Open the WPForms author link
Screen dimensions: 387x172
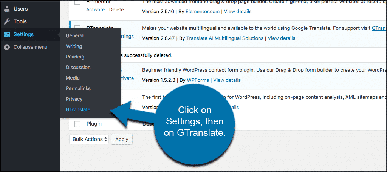tap(198, 80)
